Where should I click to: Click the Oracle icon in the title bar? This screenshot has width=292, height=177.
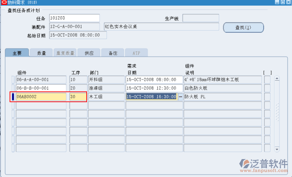click(3, 3)
